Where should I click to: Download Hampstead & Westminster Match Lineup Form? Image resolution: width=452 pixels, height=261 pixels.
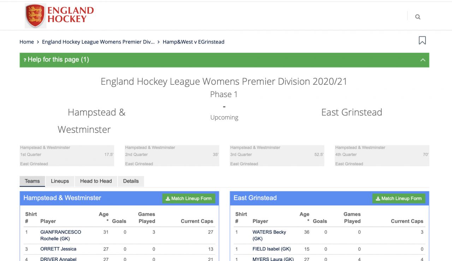point(189,198)
